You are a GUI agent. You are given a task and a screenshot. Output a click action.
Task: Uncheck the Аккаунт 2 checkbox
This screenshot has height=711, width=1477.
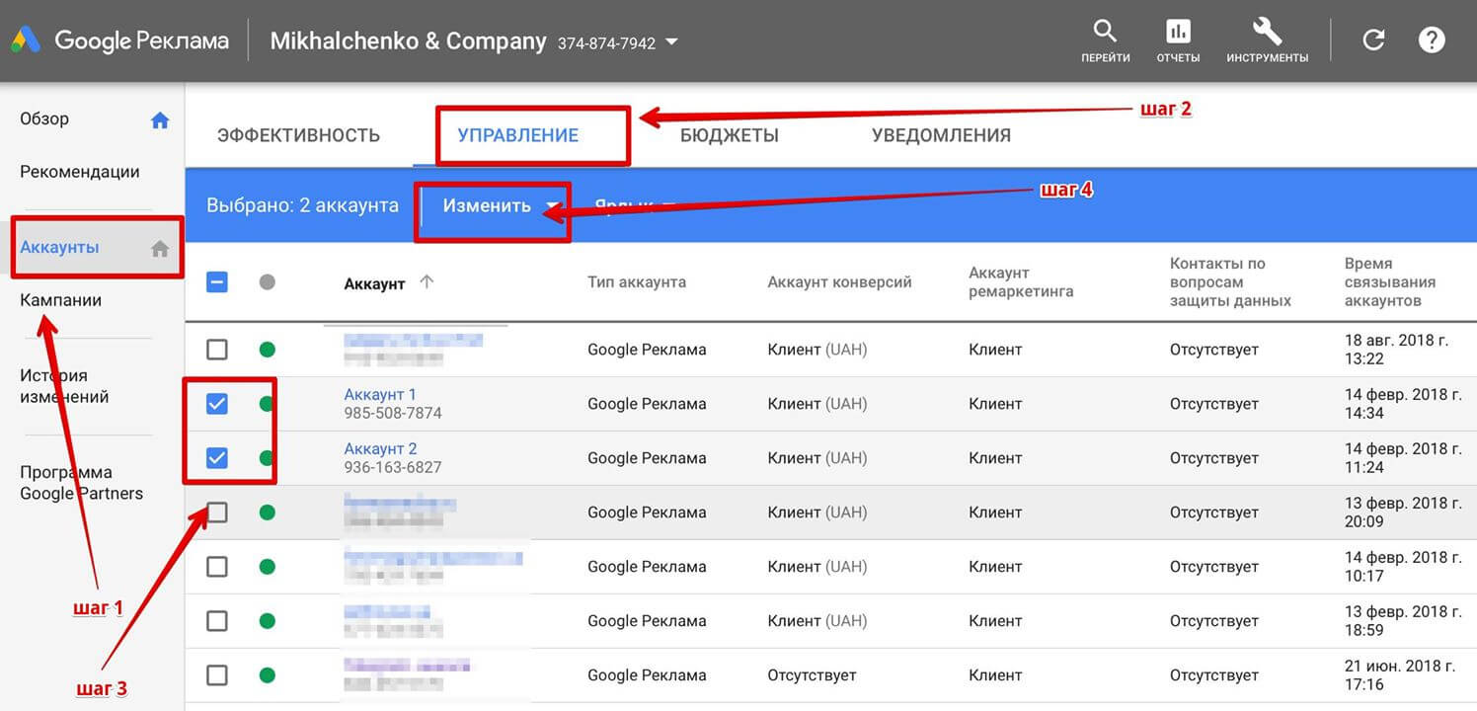coord(217,458)
